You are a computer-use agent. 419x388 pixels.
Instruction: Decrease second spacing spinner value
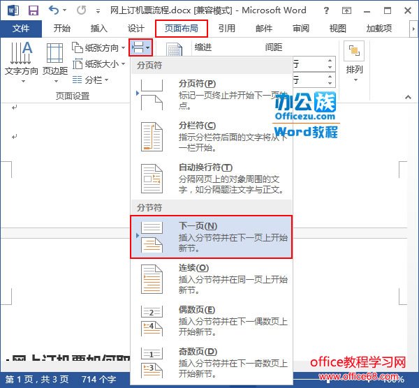coord(330,83)
